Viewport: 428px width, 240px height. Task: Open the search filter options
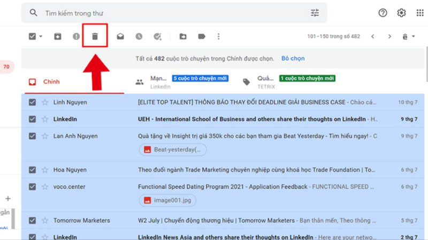(315, 13)
